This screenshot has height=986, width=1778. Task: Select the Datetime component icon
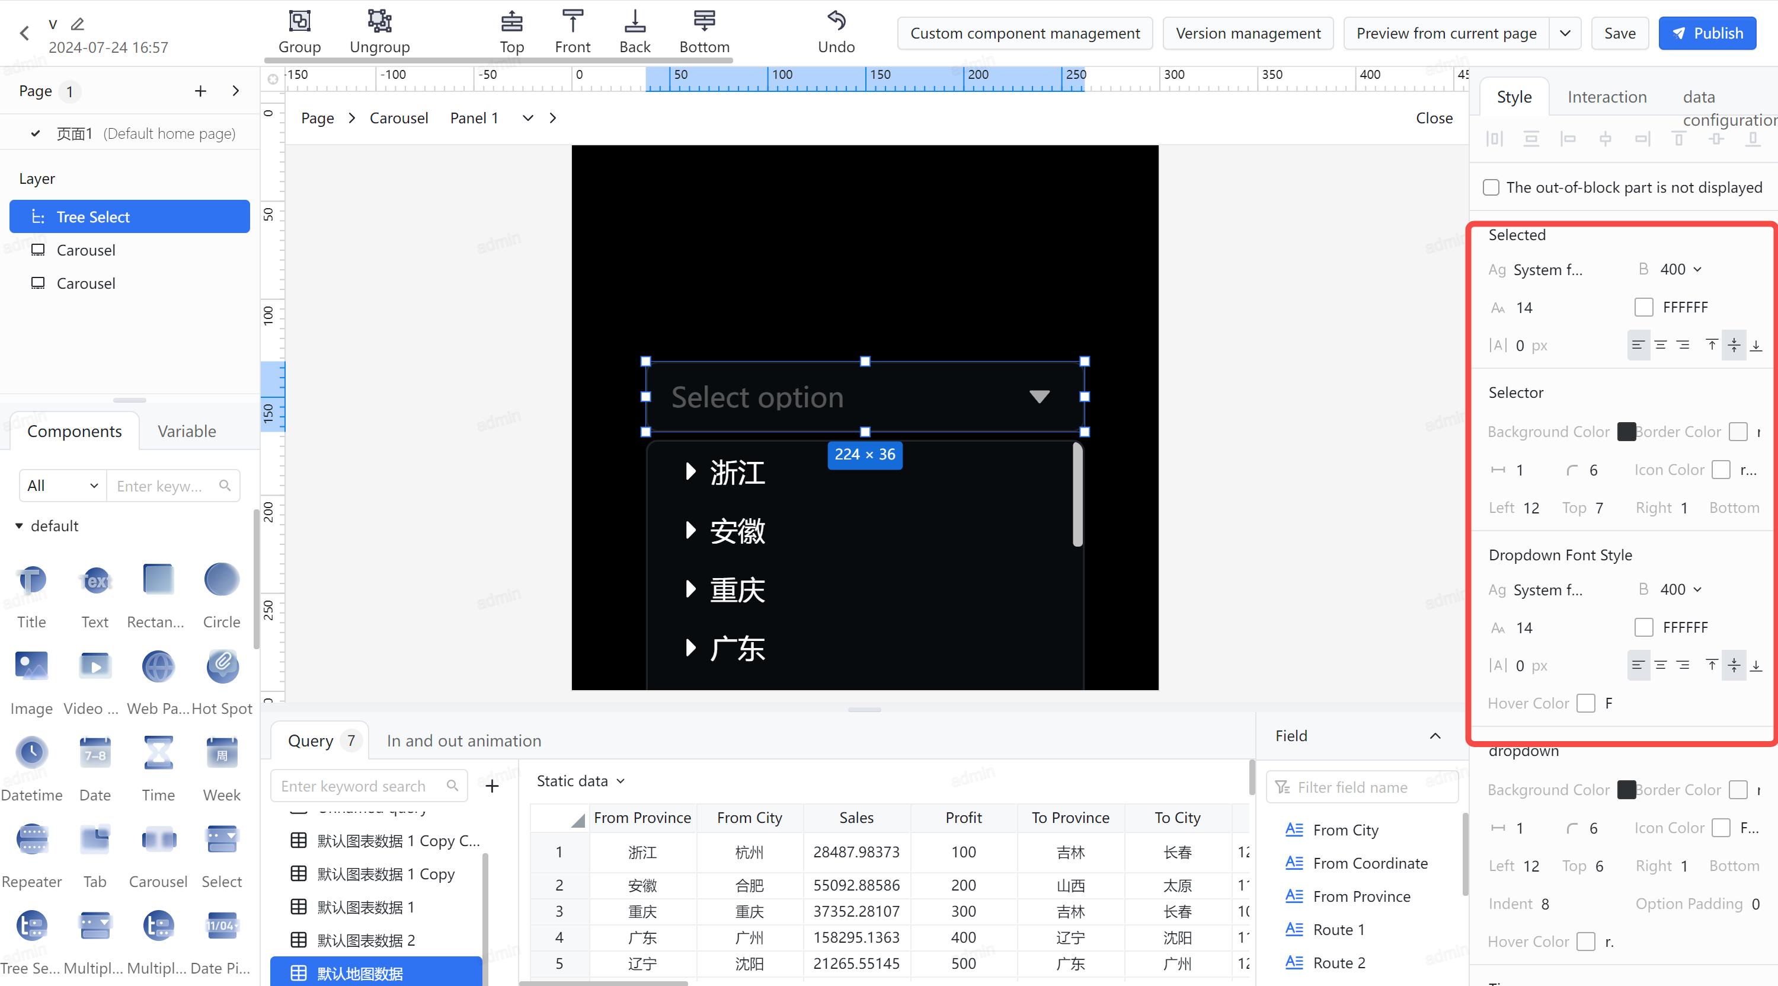pyautogui.click(x=32, y=752)
